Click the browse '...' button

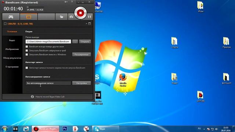coord(75,41)
